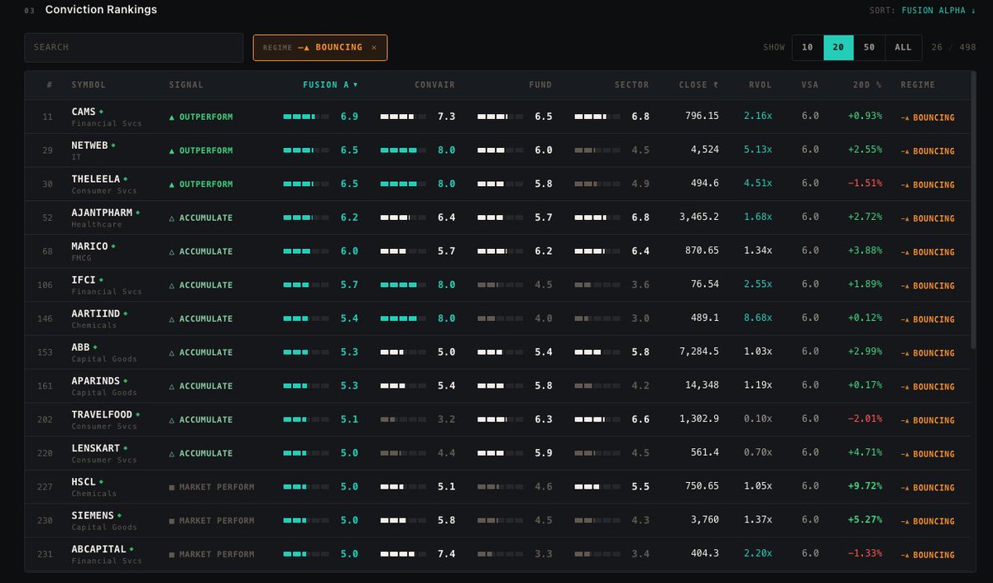Click the ACCUMULATE triangle icon for LENSKART
Screen dimensions: 993x583
(x=172, y=453)
